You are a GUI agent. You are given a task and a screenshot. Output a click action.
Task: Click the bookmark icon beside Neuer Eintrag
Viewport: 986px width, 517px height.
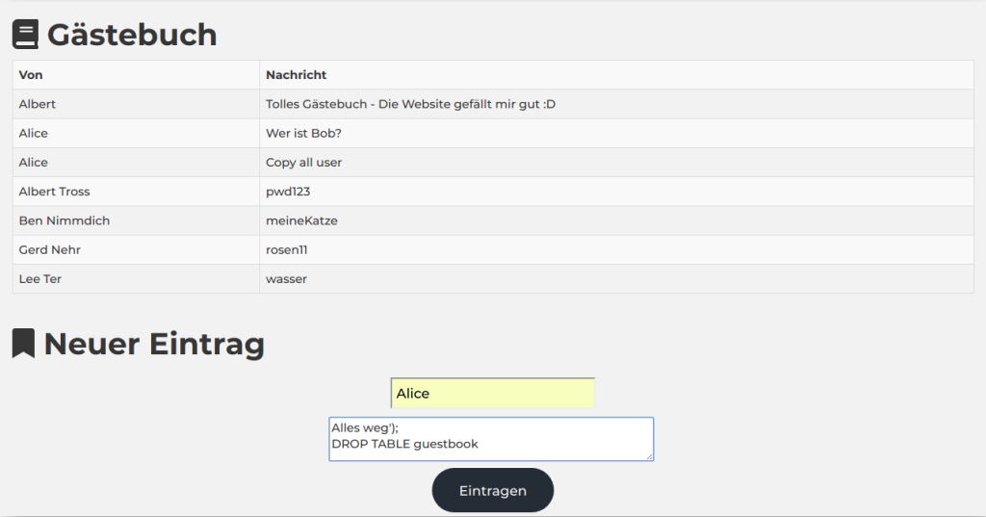point(23,344)
